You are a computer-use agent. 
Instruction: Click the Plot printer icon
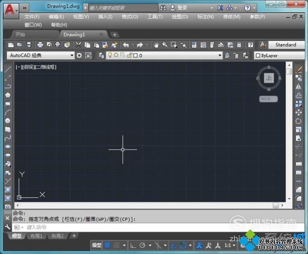click(x=40, y=45)
